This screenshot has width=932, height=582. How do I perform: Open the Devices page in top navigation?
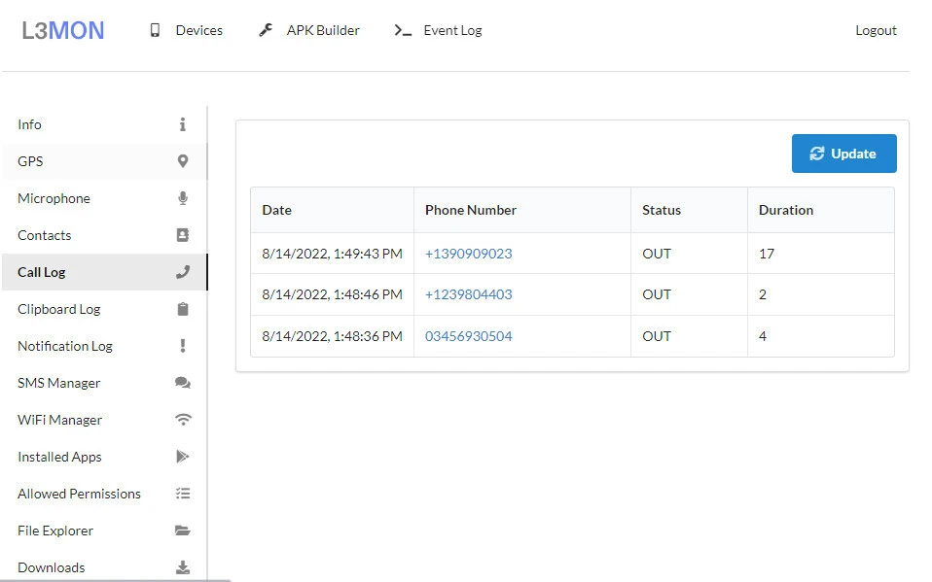(186, 30)
